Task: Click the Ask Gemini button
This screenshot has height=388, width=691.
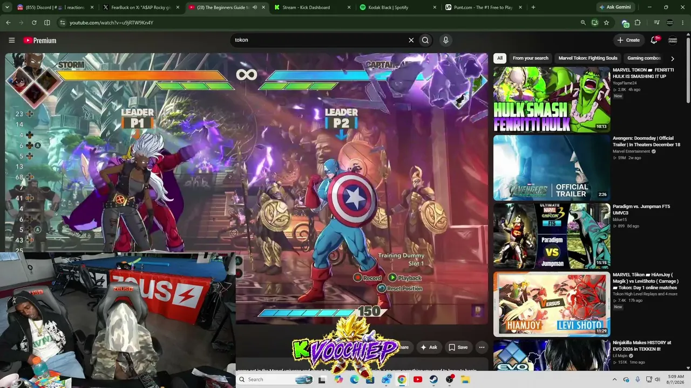Action: pyautogui.click(x=617, y=8)
